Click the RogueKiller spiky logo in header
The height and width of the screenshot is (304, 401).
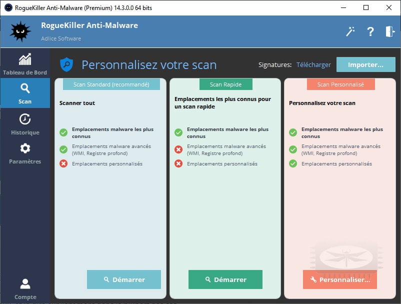point(20,31)
